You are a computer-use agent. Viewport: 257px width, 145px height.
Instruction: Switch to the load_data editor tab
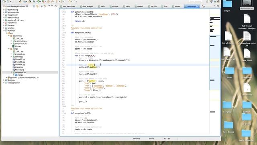coord(68,6)
